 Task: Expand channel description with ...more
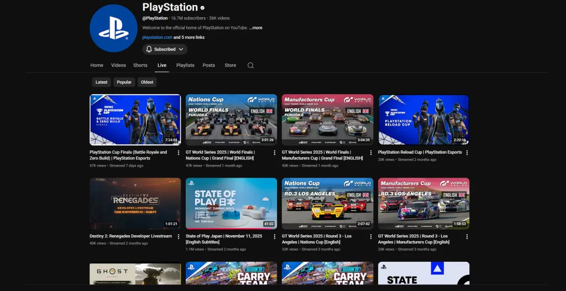255,28
